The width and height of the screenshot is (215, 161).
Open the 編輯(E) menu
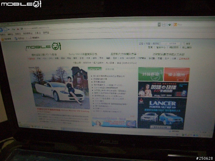pos(10,34)
